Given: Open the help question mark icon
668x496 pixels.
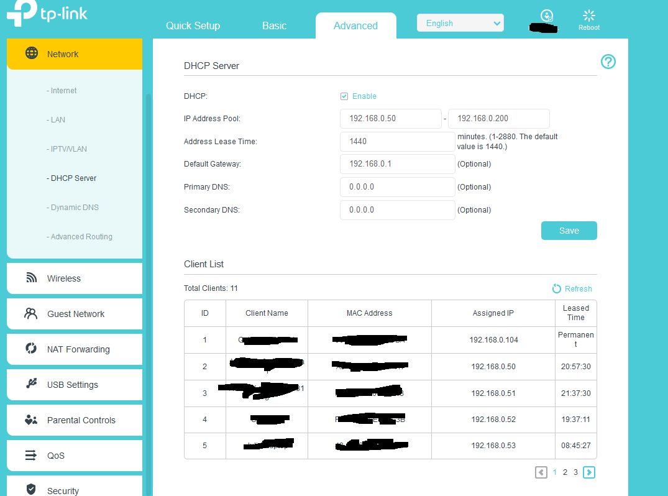Looking at the screenshot, I should tap(608, 62).
